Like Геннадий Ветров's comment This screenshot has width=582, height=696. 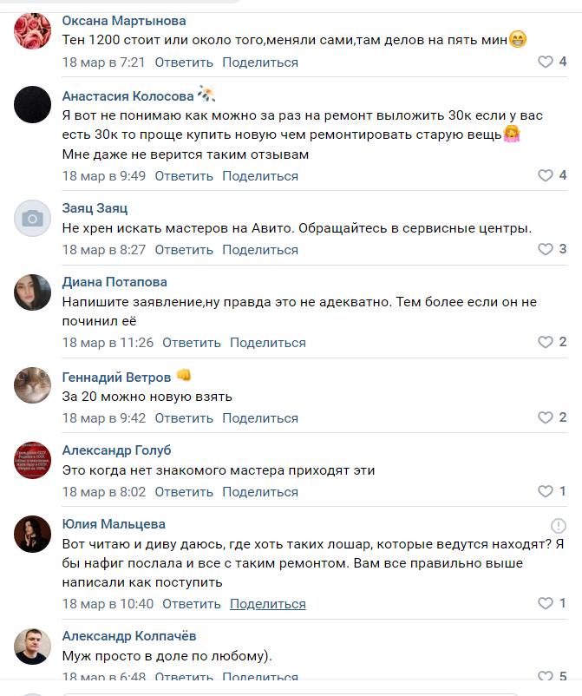545,418
